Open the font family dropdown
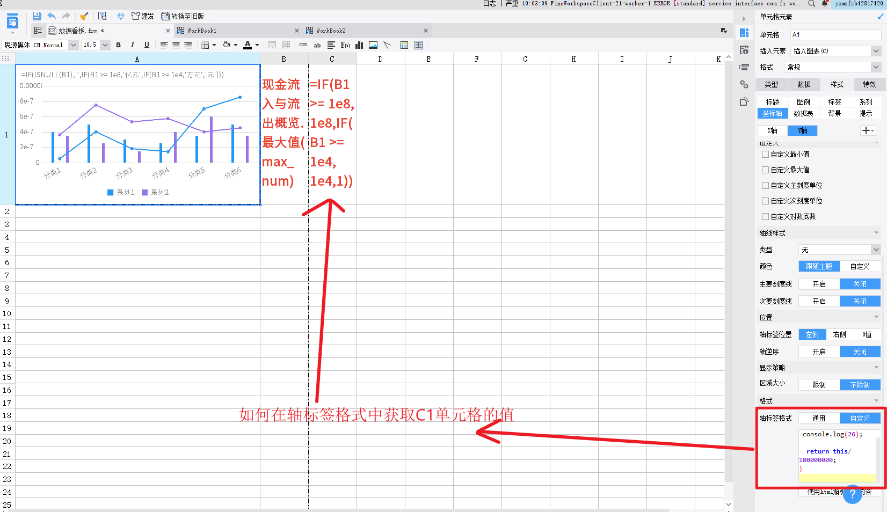This screenshot has height=512, width=887. pyautogui.click(x=74, y=45)
